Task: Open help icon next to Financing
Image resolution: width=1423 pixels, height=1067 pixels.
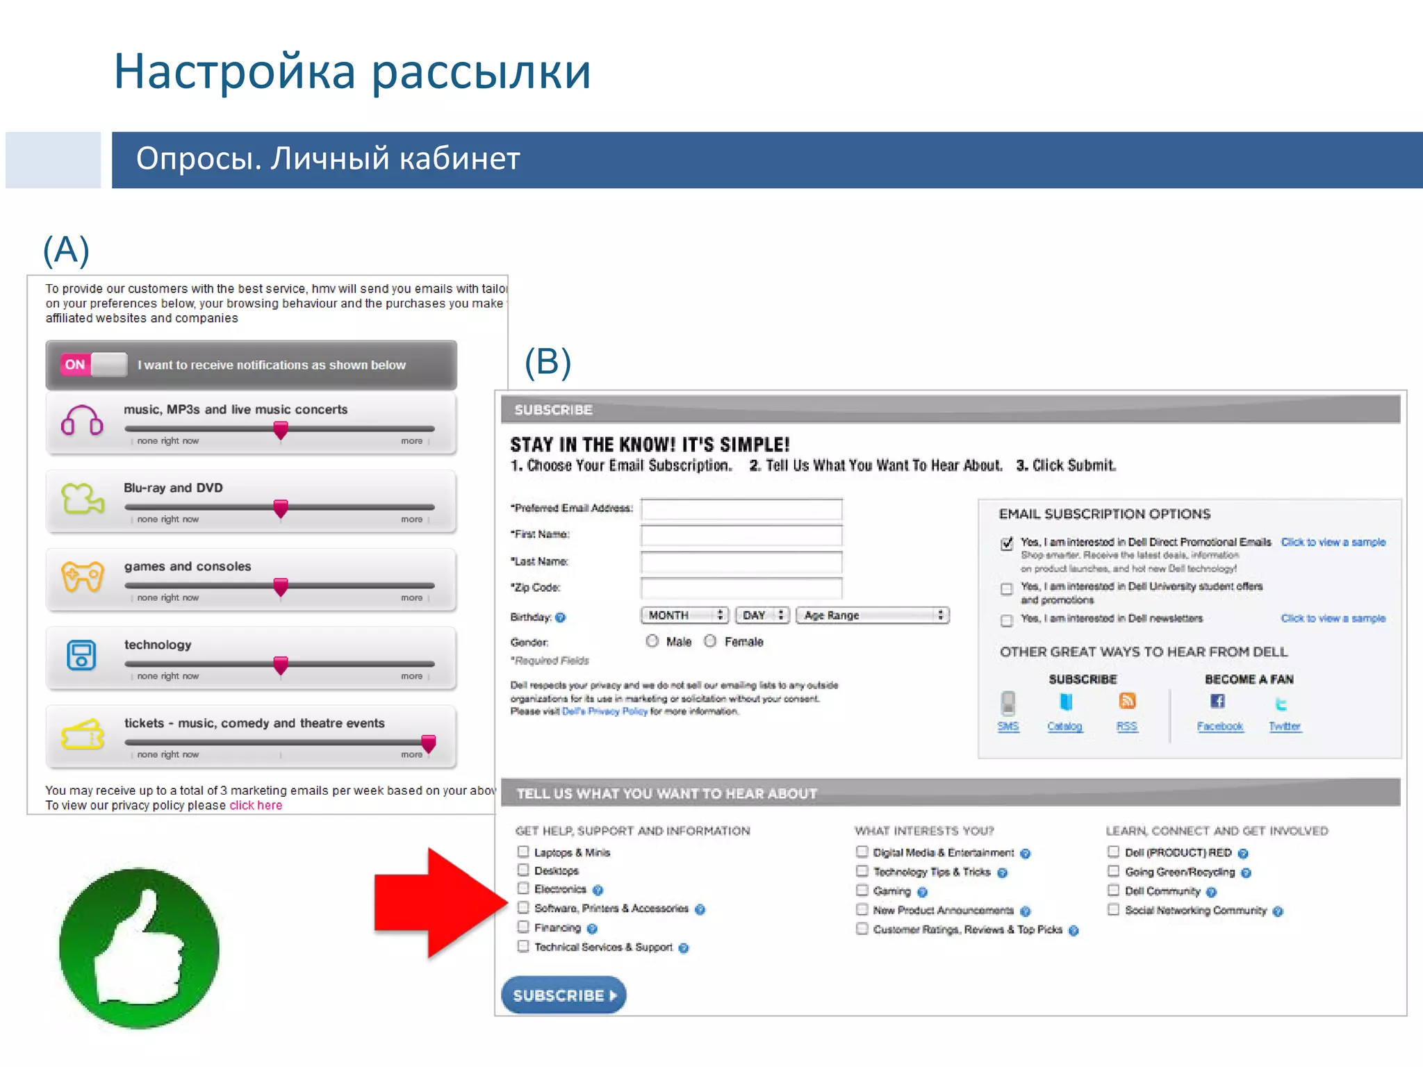Action: [592, 929]
